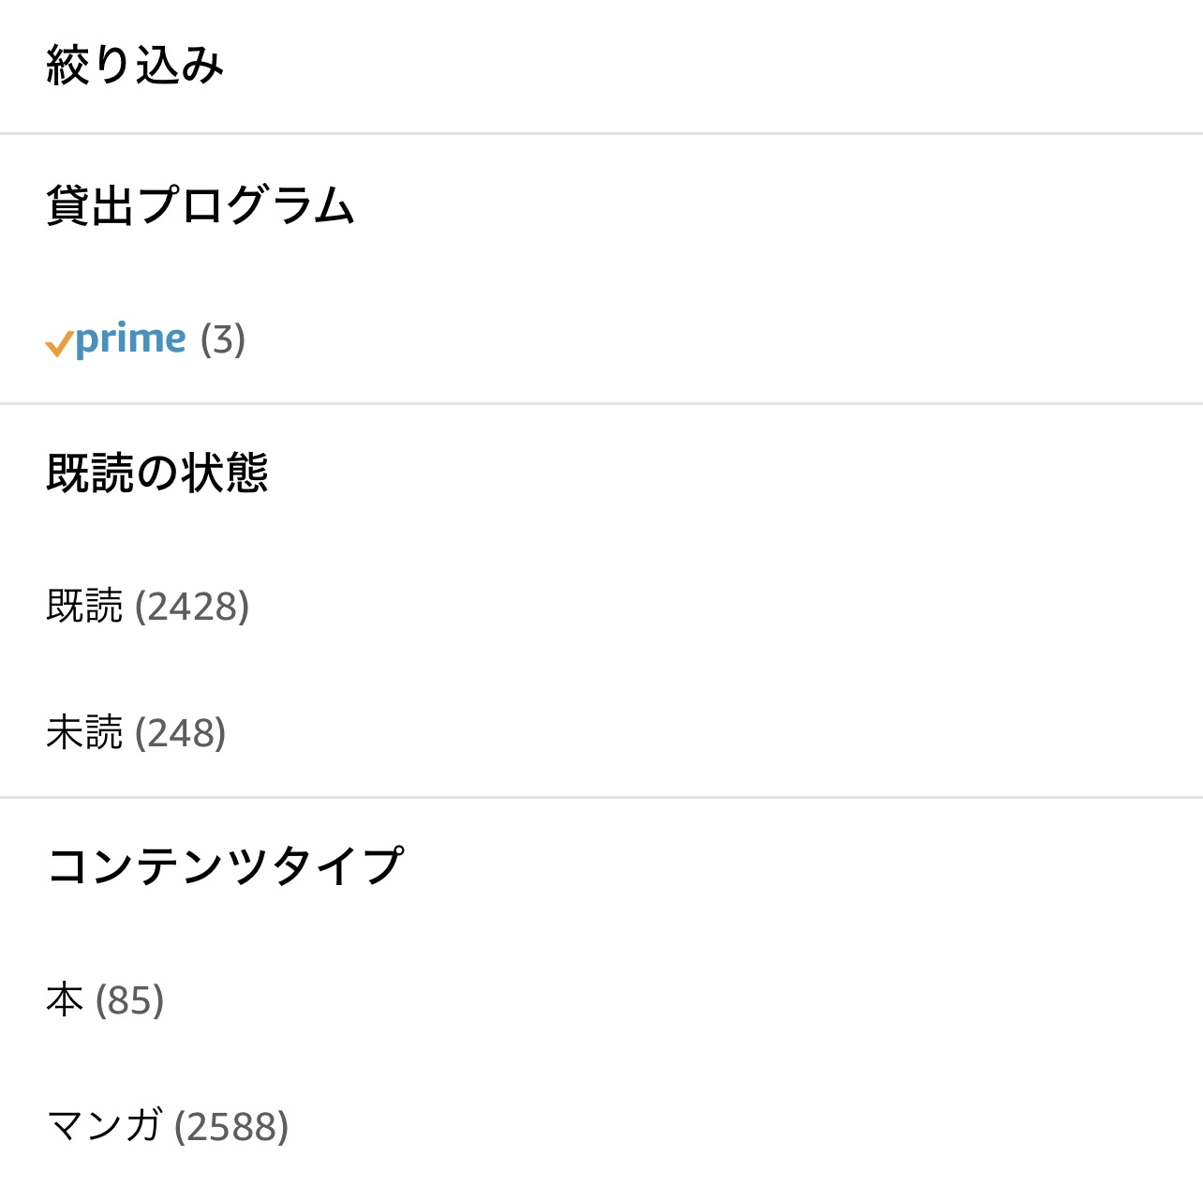Click the divider line above 既読の状態
The image size is (1203, 1187).
coord(601,404)
